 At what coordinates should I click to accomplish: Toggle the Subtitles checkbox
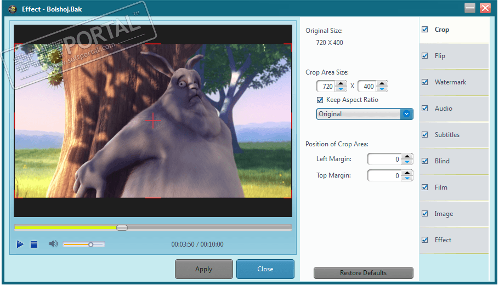point(425,134)
